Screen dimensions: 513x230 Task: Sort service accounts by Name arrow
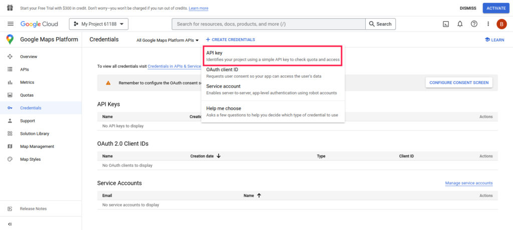pyautogui.click(x=259, y=195)
